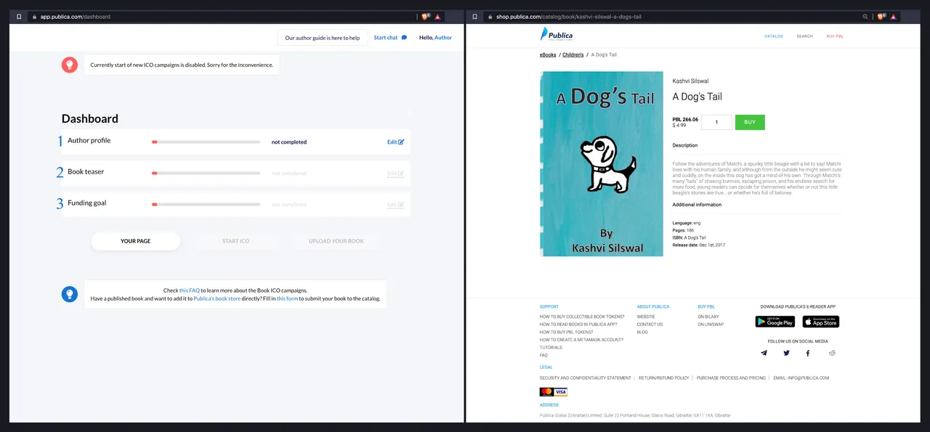Open the App Store download badge
Image resolution: width=930 pixels, height=432 pixels.
(821, 322)
